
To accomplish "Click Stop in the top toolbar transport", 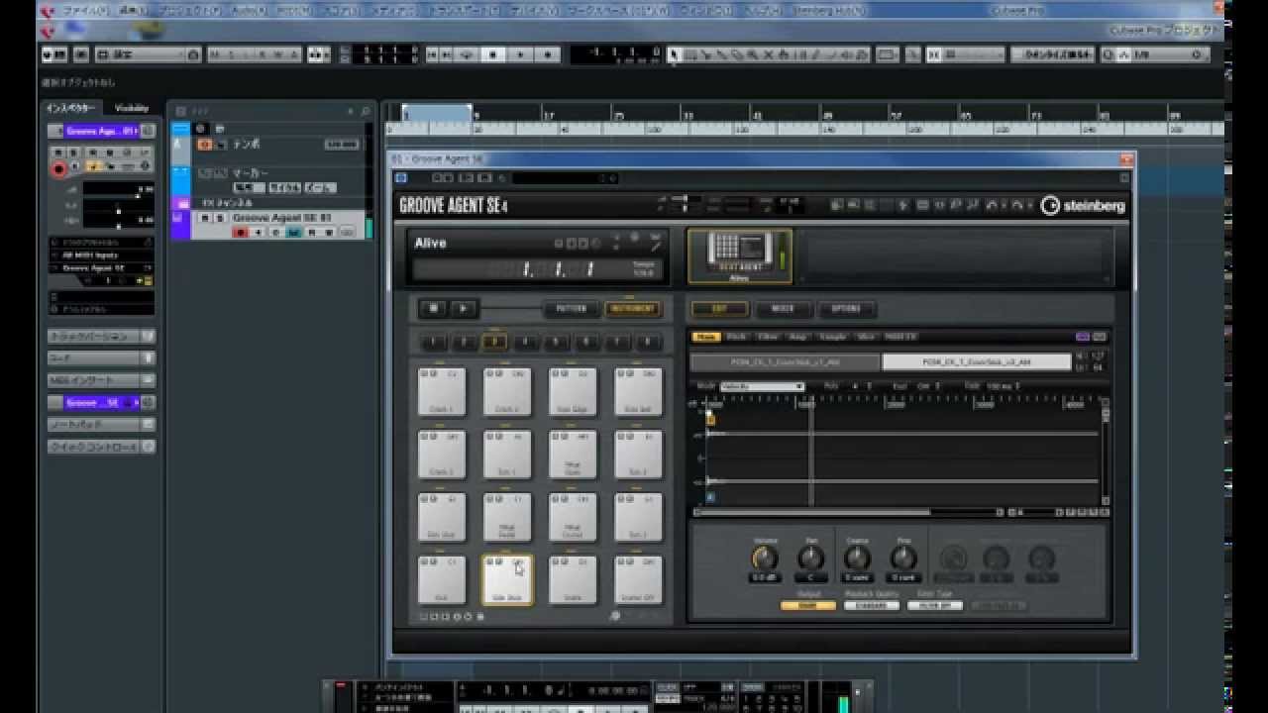I will click(x=492, y=54).
